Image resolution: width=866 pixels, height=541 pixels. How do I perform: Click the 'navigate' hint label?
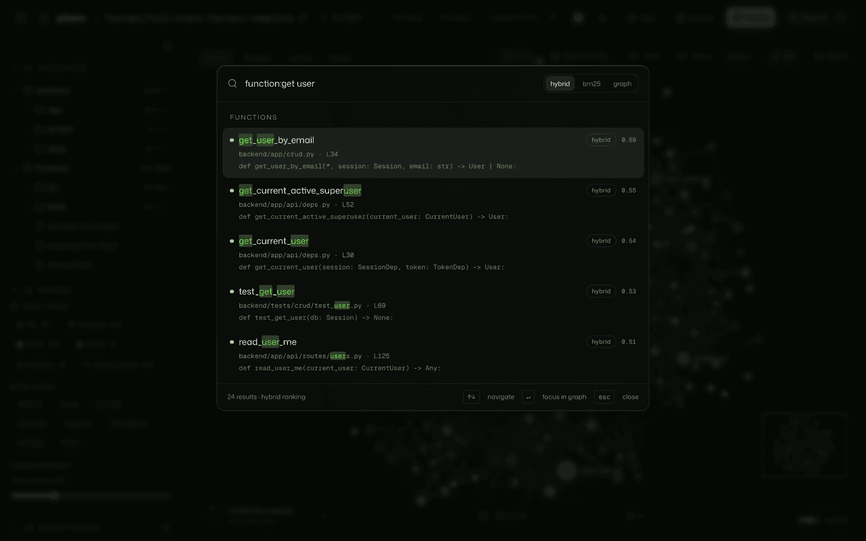[x=501, y=397]
